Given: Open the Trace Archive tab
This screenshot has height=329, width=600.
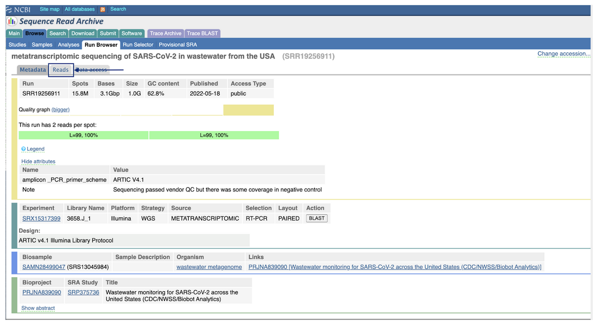Looking at the screenshot, I should 166,33.
